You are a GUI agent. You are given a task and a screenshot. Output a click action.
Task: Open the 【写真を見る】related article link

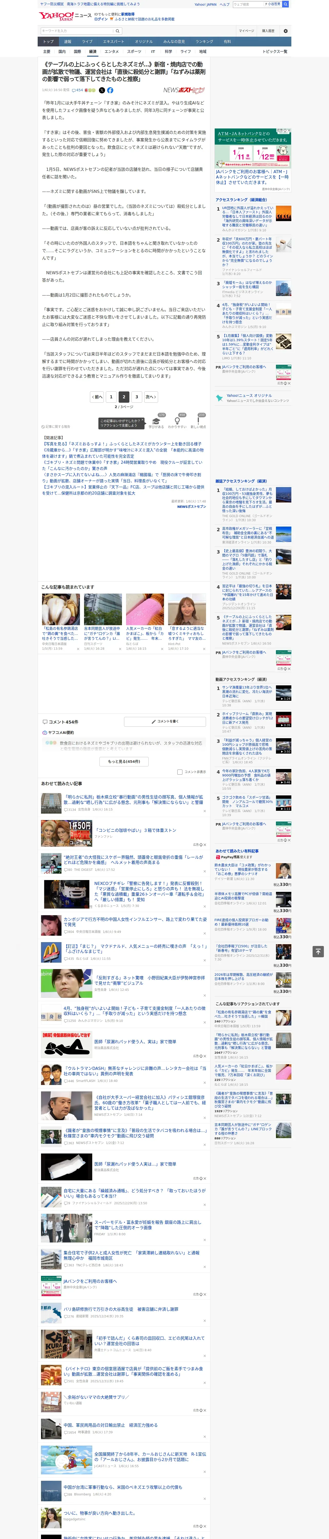(x=122, y=445)
